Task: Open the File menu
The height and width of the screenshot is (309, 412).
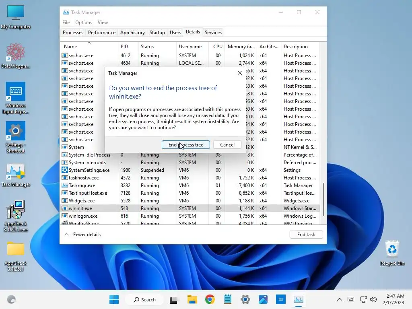Action: click(66, 23)
